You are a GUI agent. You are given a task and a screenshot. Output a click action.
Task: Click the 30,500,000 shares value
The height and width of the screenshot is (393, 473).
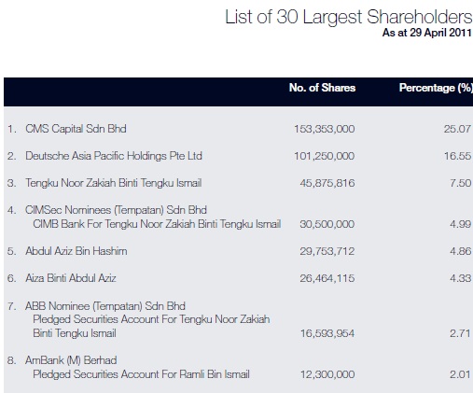(327, 224)
